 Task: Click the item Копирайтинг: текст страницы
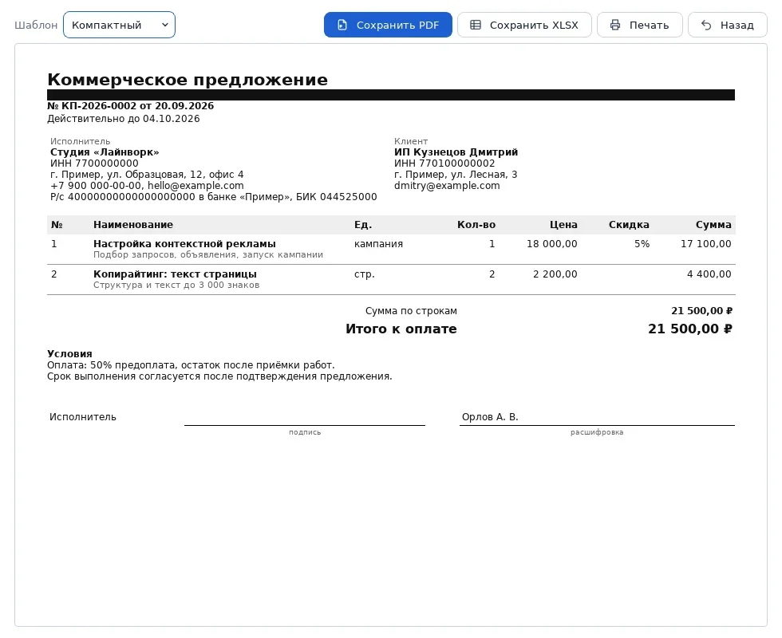click(175, 274)
